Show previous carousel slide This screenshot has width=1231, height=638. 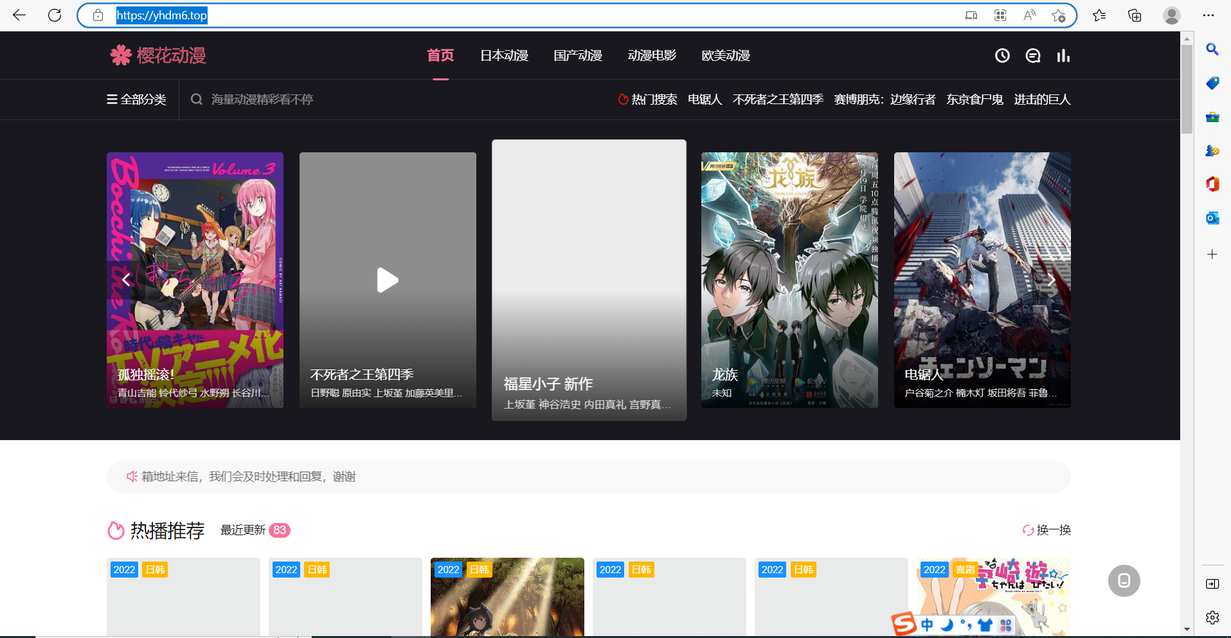pyautogui.click(x=126, y=279)
